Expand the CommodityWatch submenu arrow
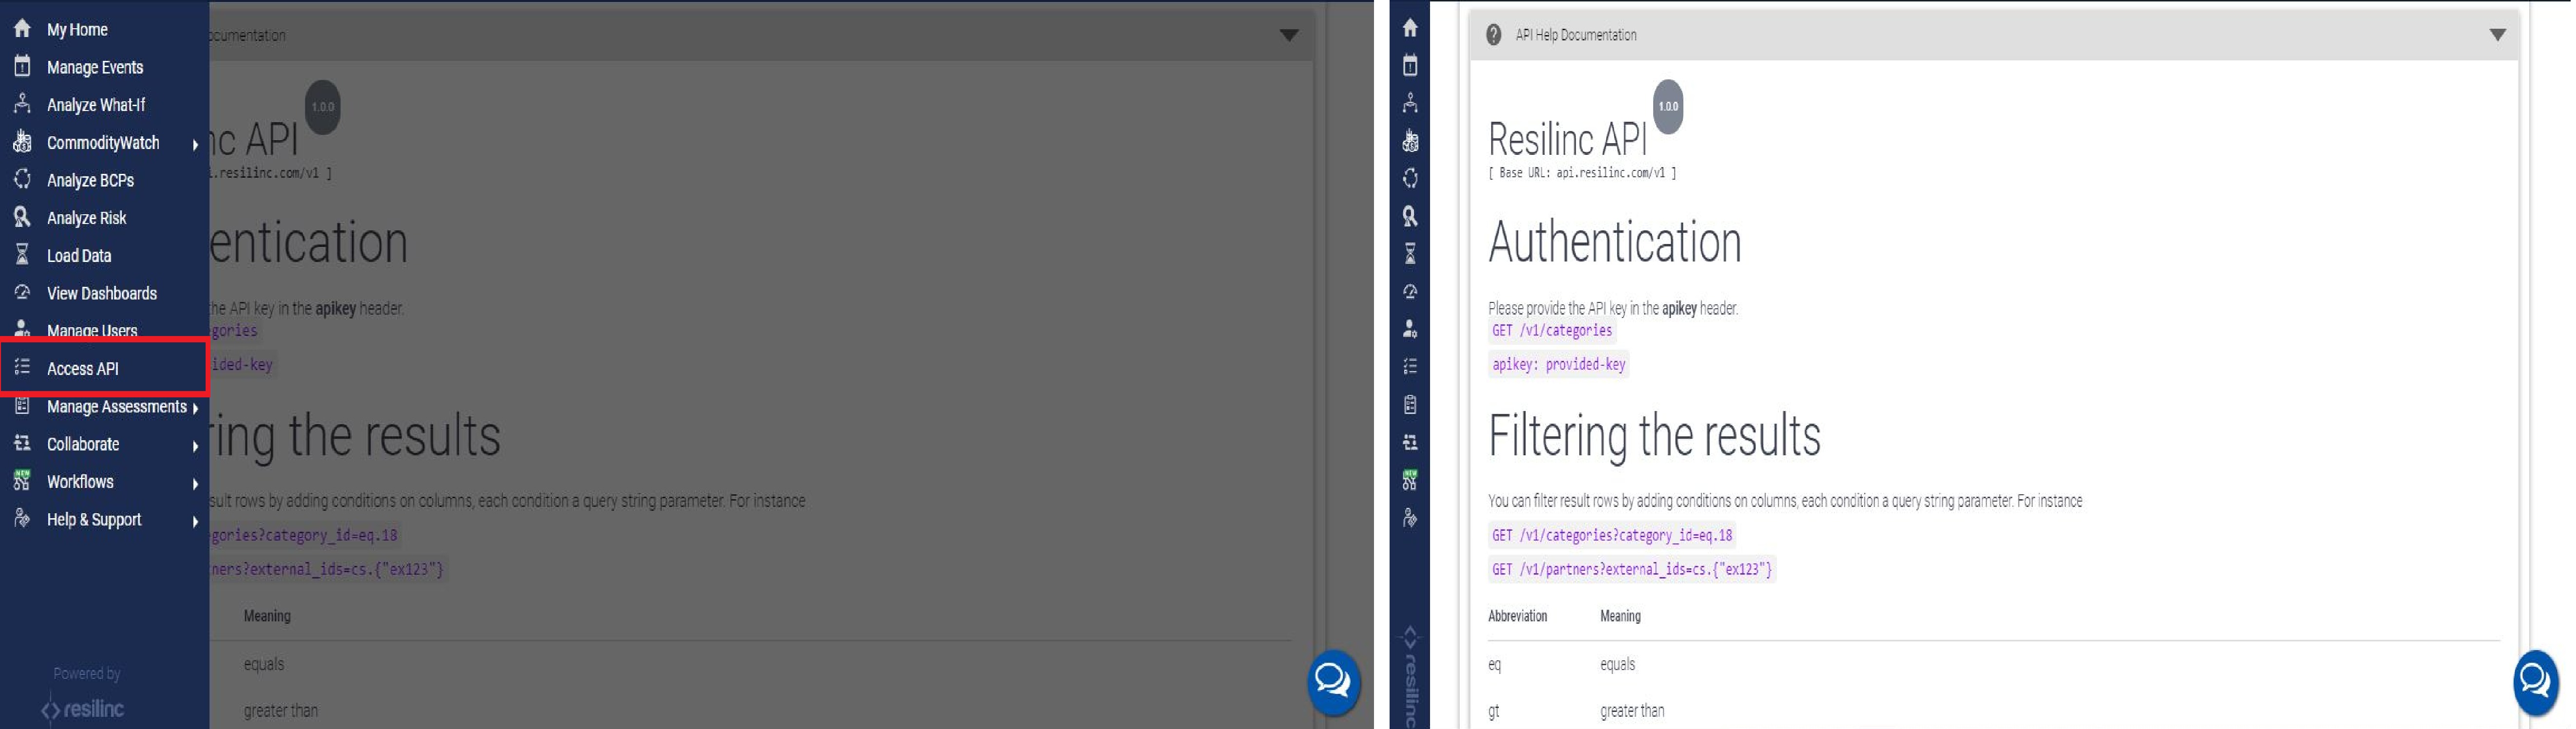 [x=195, y=144]
